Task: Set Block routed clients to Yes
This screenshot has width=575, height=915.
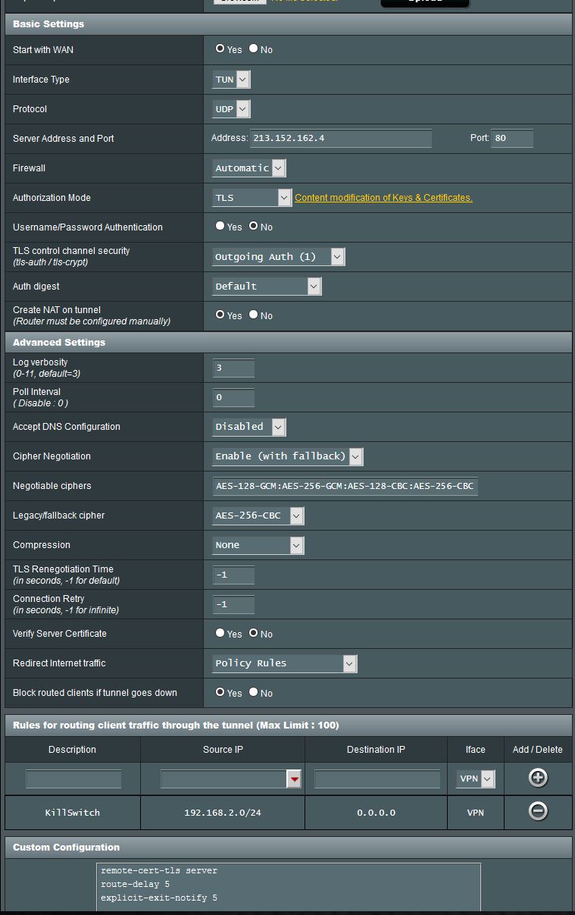Action: click(x=220, y=692)
